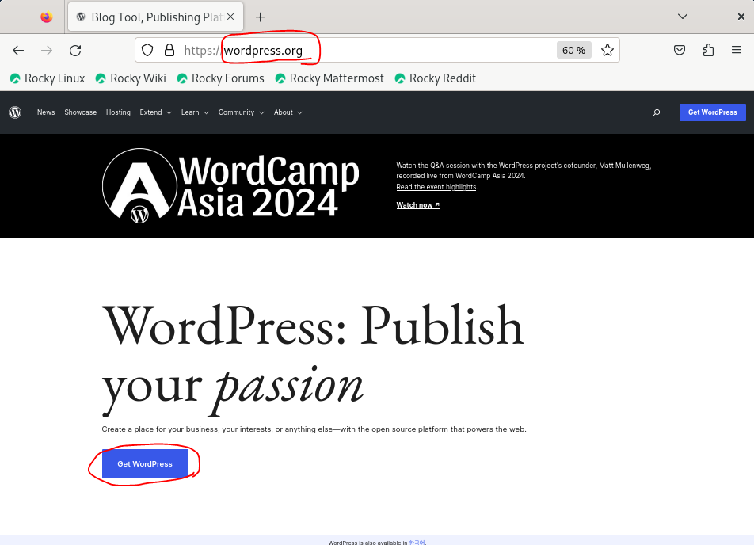Open the site search magnifier icon
The height and width of the screenshot is (545, 754).
(657, 112)
